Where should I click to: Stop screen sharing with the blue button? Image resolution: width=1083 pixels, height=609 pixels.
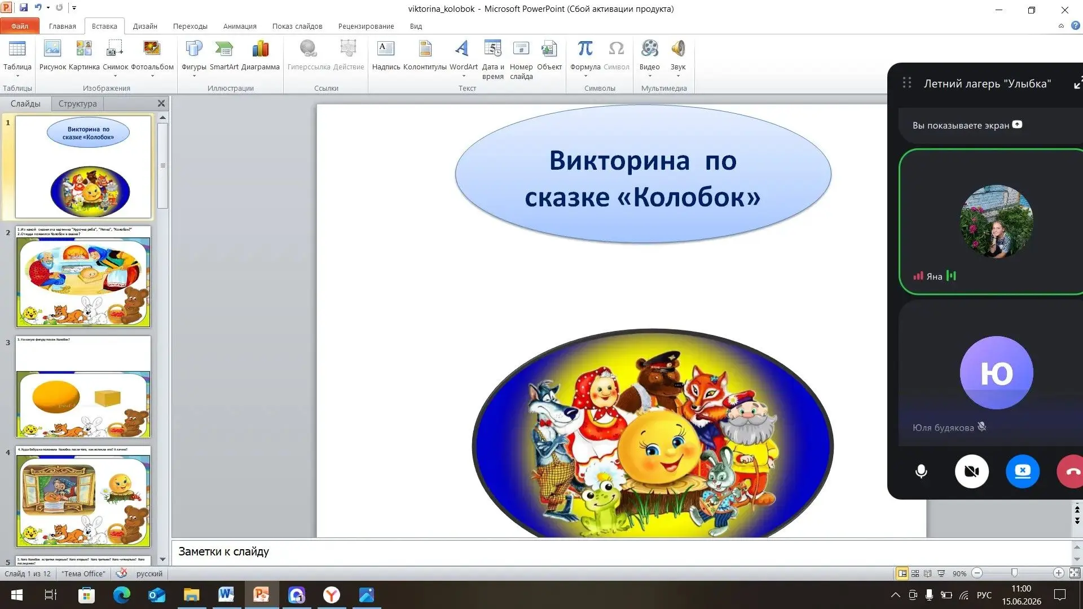coord(1023,471)
